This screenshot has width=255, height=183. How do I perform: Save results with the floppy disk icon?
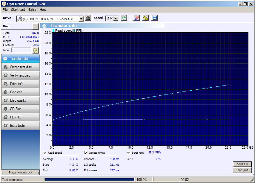pyautogui.click(x=154, y=18)
